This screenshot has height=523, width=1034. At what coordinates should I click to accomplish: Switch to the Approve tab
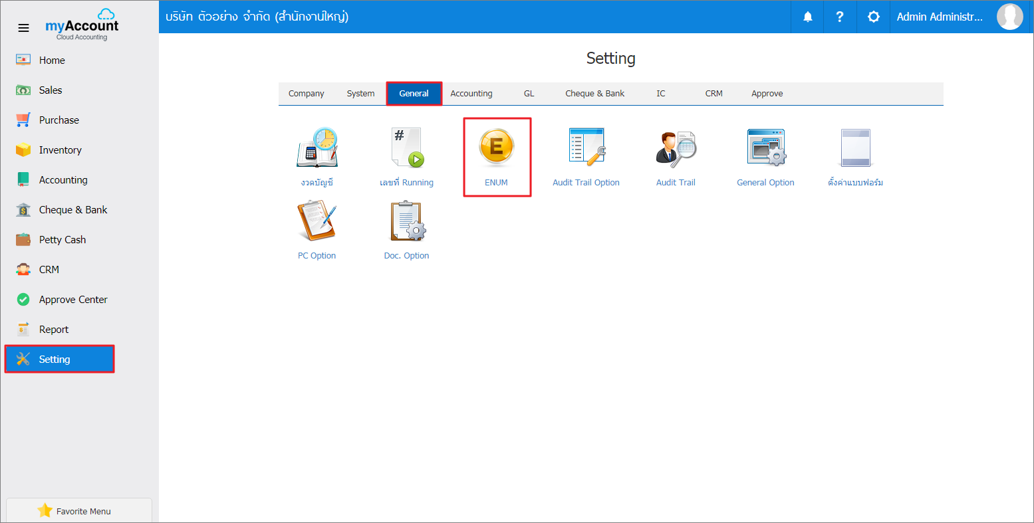point(767,94)
